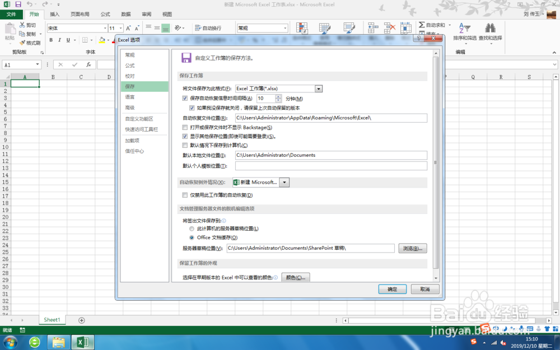This screenshot has height=350, width=560.
Task: Uncheck 保存自动恢复信息时间间隔 option
Action: coord(185,99)
